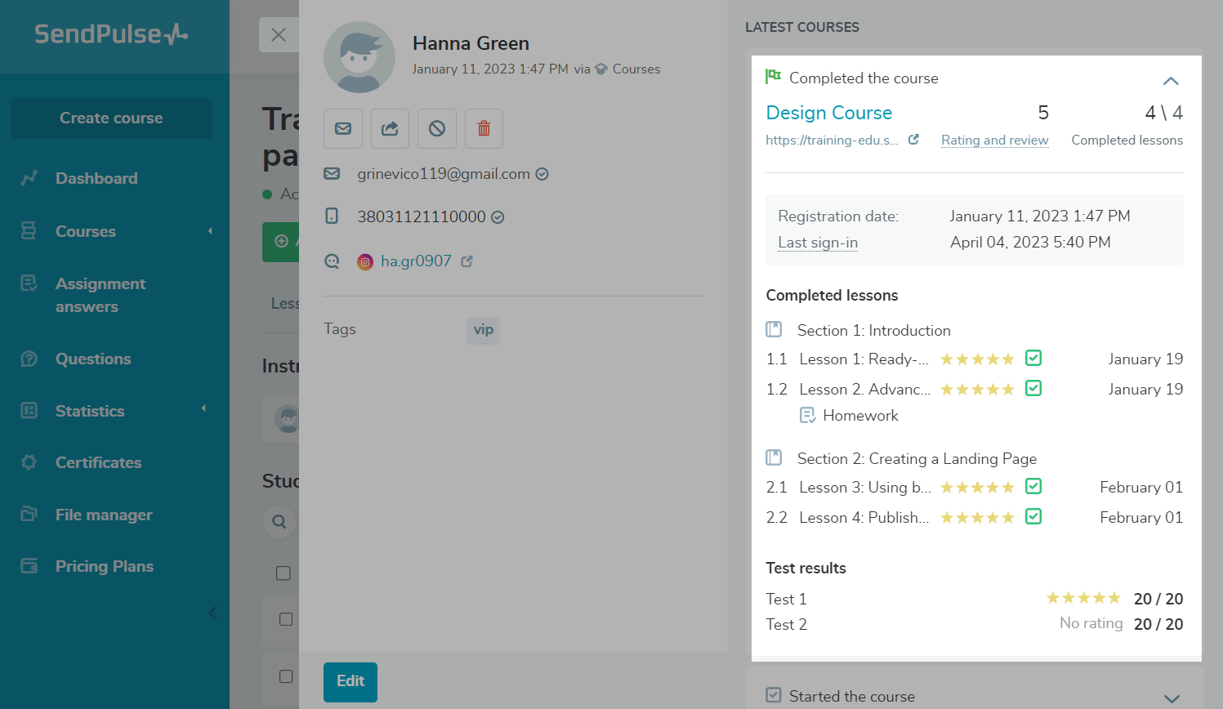Delete student using red trash icon

(484, 128)
